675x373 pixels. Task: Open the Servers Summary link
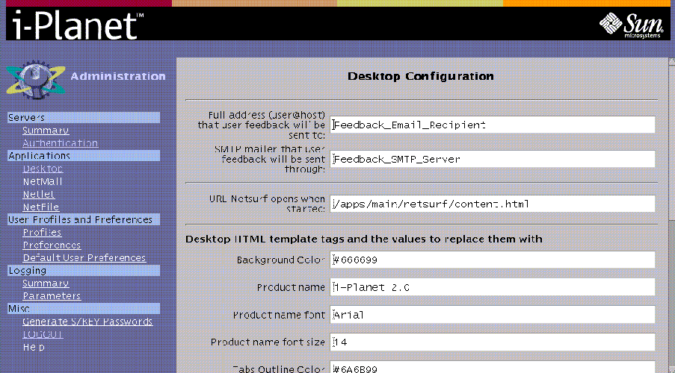tap(46, 131)
